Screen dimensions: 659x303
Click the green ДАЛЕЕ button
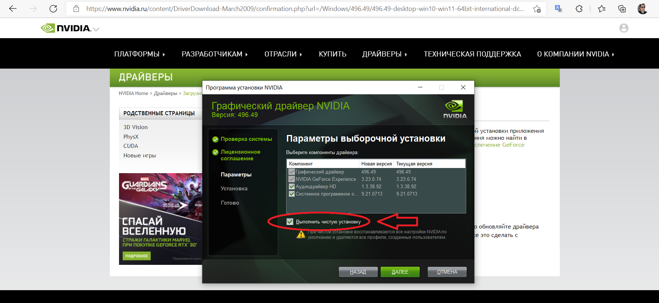click(x=400, y=272)
